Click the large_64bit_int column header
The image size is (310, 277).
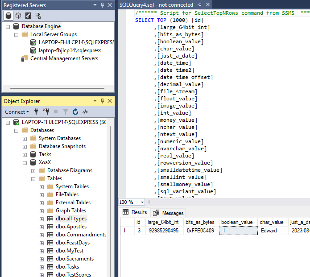click(x=165, y=222)
